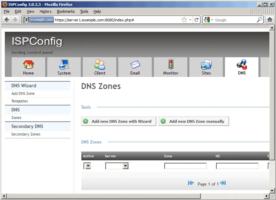This screenshot has width=276, height=200.
Task: Reload the page with the refresh icon
Action: coord(196,20)
